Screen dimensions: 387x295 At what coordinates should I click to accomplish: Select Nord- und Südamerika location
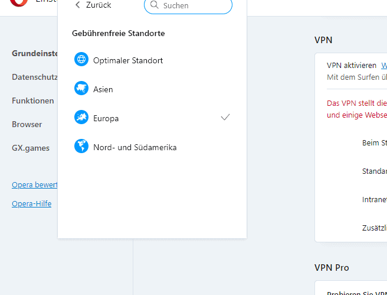click(x=152, y=147)
